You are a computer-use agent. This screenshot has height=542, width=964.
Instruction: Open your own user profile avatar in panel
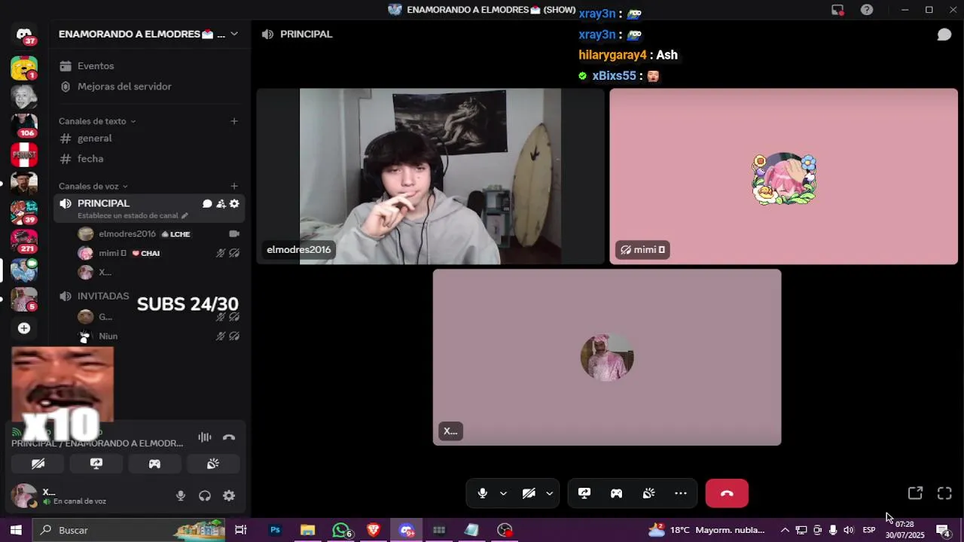(25, 495)
